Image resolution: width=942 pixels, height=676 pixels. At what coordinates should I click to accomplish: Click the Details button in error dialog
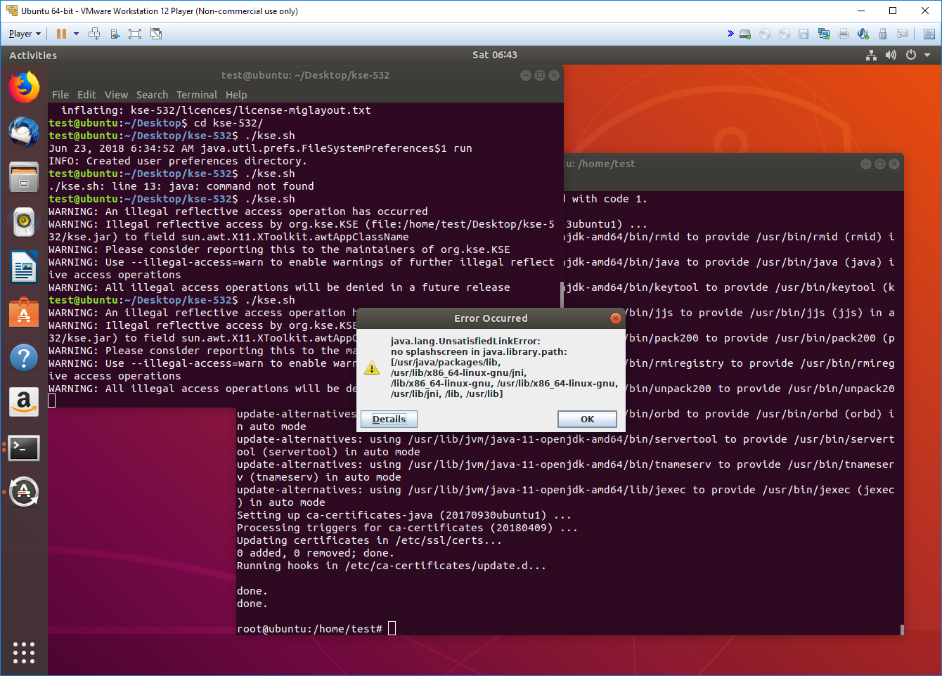(x=389, y=420)
